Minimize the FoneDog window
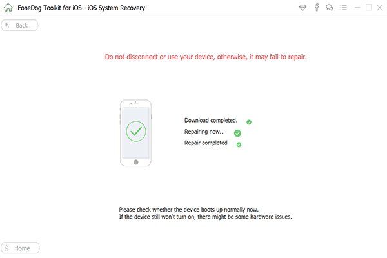 [357, 8]
